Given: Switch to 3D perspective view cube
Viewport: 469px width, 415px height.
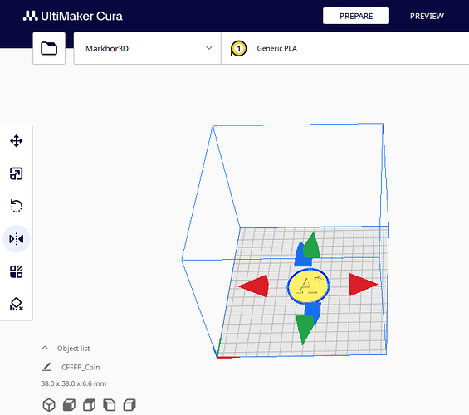Looking at the screenshot, I should click(49, 405).
